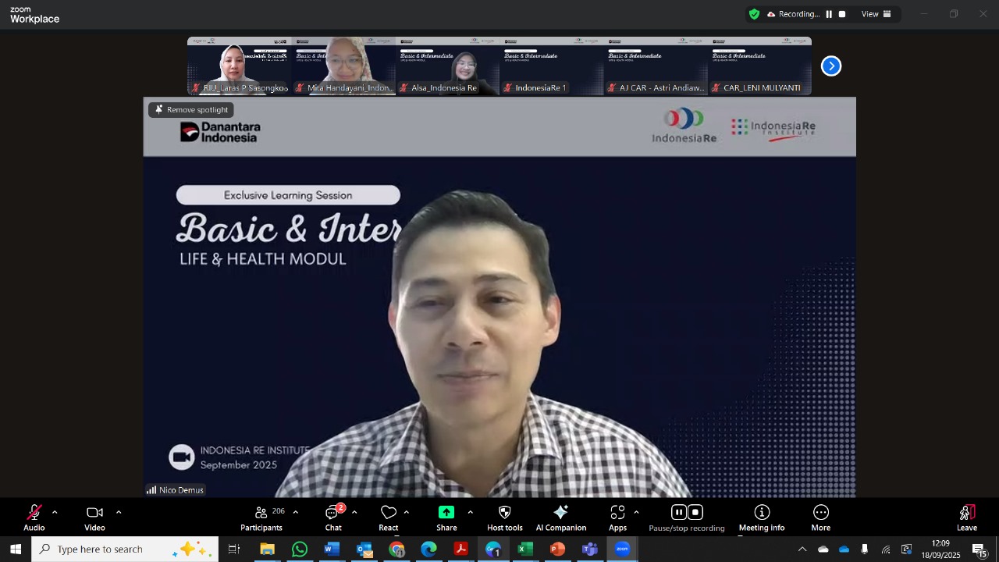The image size is (999, 562).
Task: Leave the meeting
Action: click(967, 518)
